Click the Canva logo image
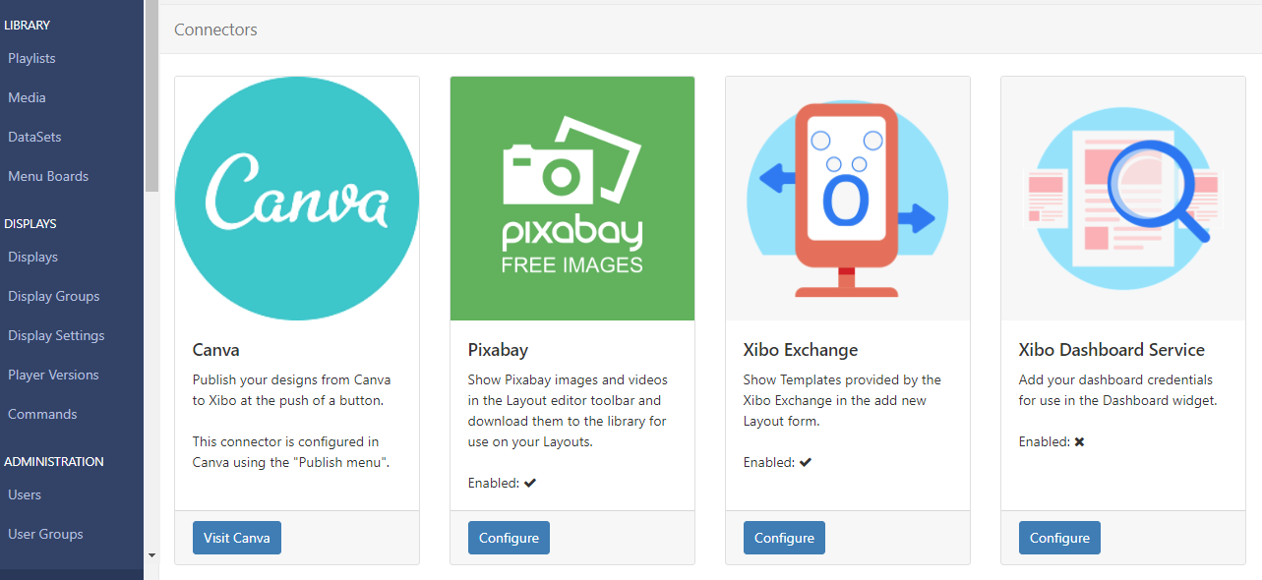 tap(297, 199)
